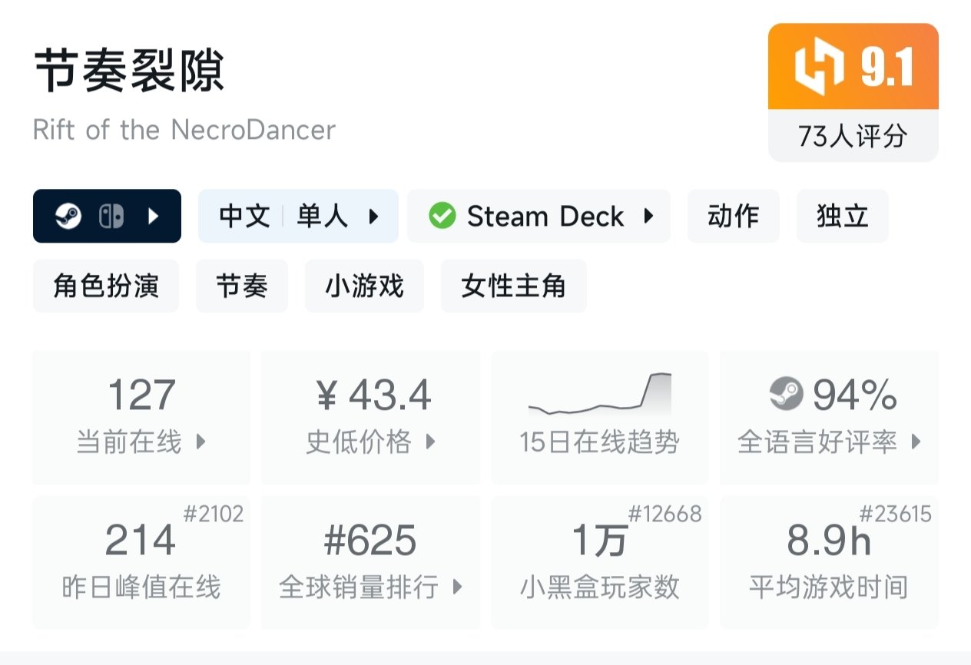Open the 15日在线趋势 chart
971x665 pixels.
point(599,417)
